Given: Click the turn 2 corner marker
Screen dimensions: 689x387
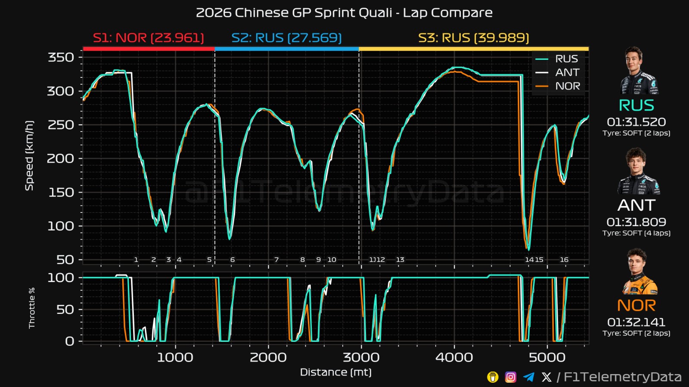Looking at the screenshot, I should point(154,260).
